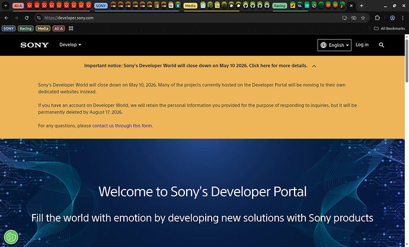Switch to the globe-icon tab in Racing group
This screenshot has height=247, width=409.
tap(314, 5)
